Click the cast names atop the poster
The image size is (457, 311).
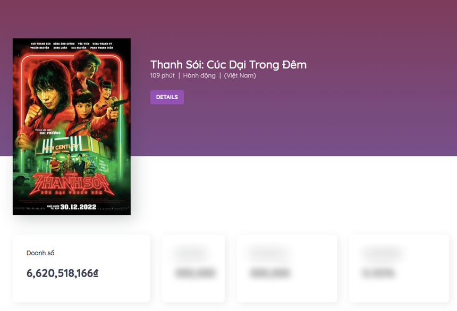point(72,45)
